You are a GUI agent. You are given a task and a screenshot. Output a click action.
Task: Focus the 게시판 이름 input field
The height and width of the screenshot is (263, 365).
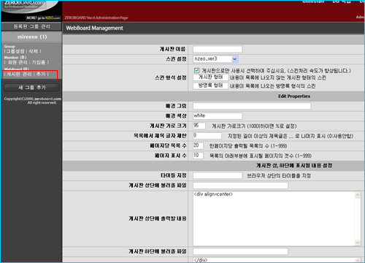pos(218,49)
